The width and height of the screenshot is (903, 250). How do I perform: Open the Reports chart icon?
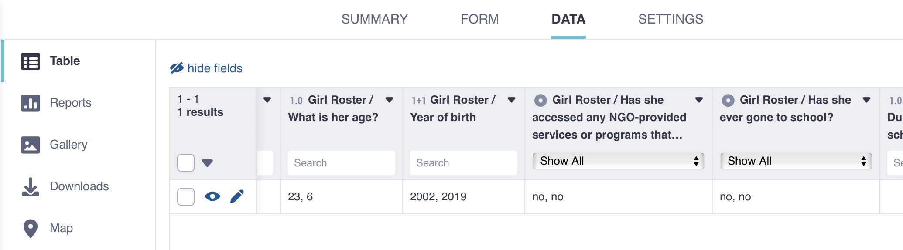[x=31, y=103]
